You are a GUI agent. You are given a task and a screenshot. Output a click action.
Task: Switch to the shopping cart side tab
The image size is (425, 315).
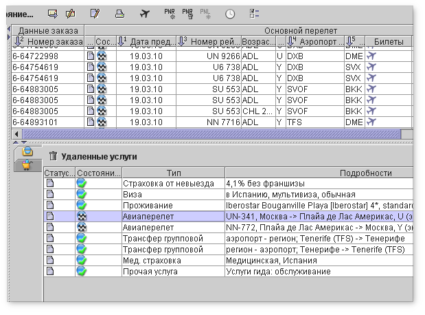coord(27,165)
